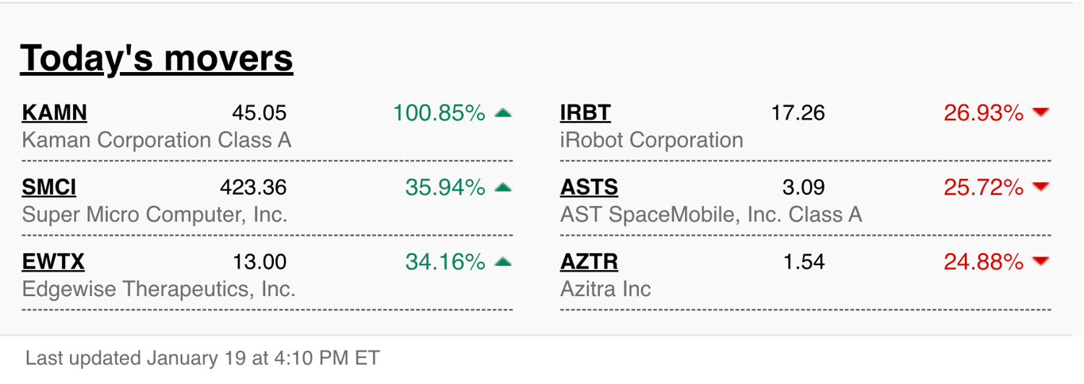Open the KAMN ticker link
This screenshot has height=384, width=1084.
pyautogui.click(x=54, y=113)
